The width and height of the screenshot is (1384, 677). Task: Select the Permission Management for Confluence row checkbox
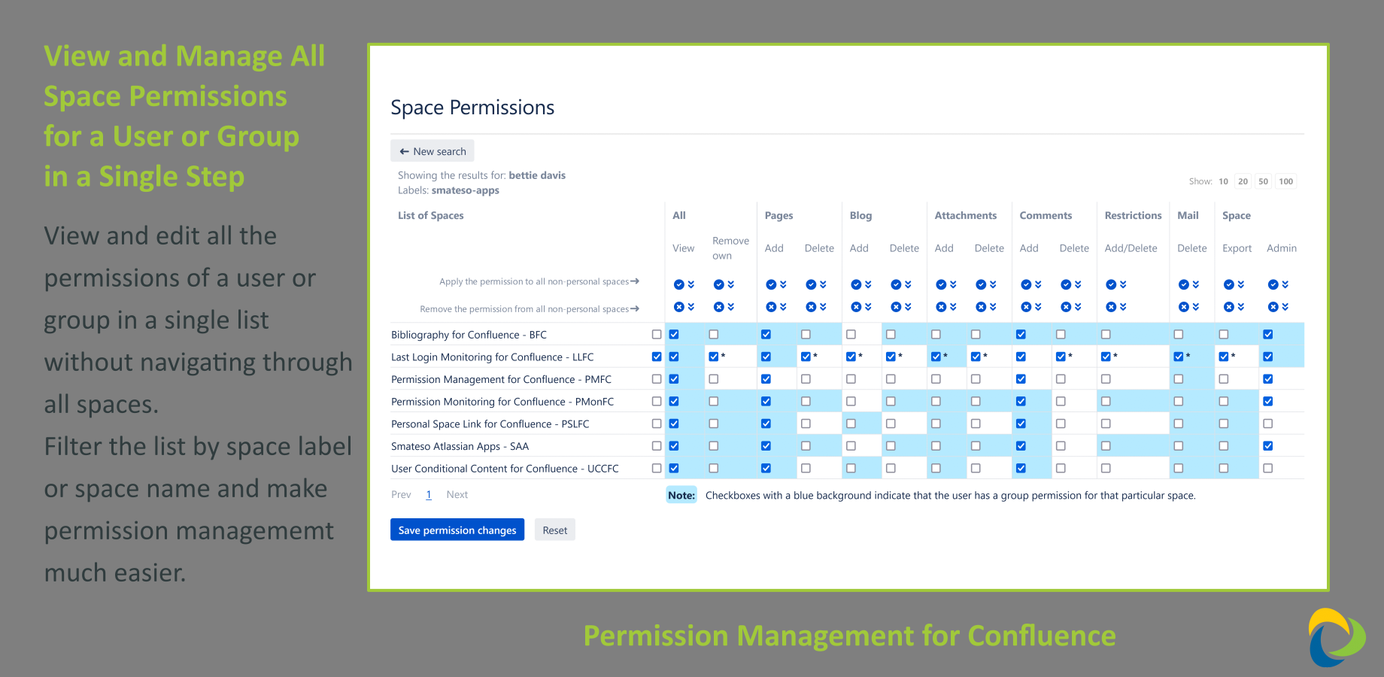click(x=657, y=379)
